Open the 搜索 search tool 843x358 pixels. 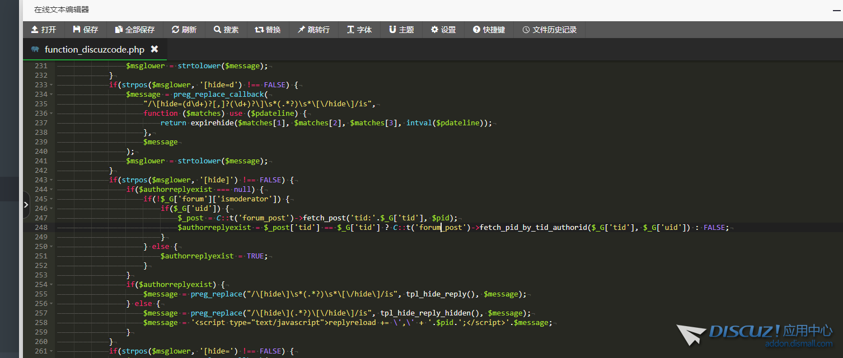(226, 30)
